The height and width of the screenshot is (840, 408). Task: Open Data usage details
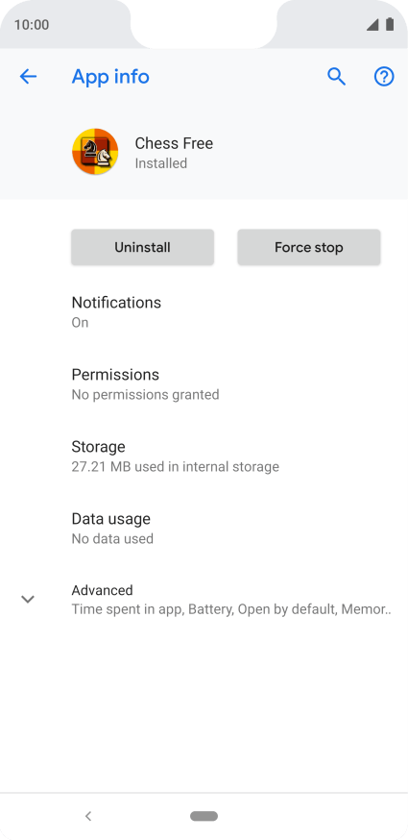pos(204,528)
